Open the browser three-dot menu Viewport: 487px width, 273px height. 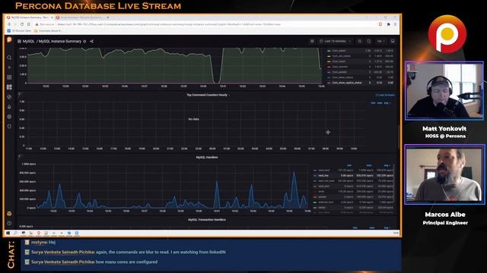(x=395, y=24)
